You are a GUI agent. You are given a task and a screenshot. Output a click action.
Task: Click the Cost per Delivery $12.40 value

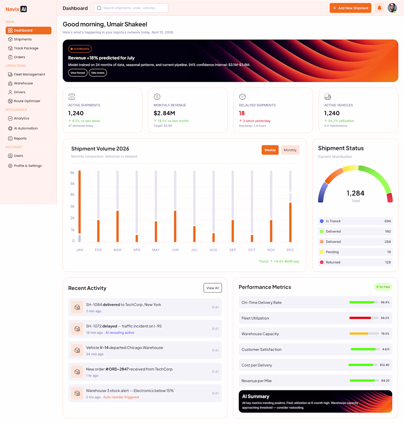click(x=384, y=365)
